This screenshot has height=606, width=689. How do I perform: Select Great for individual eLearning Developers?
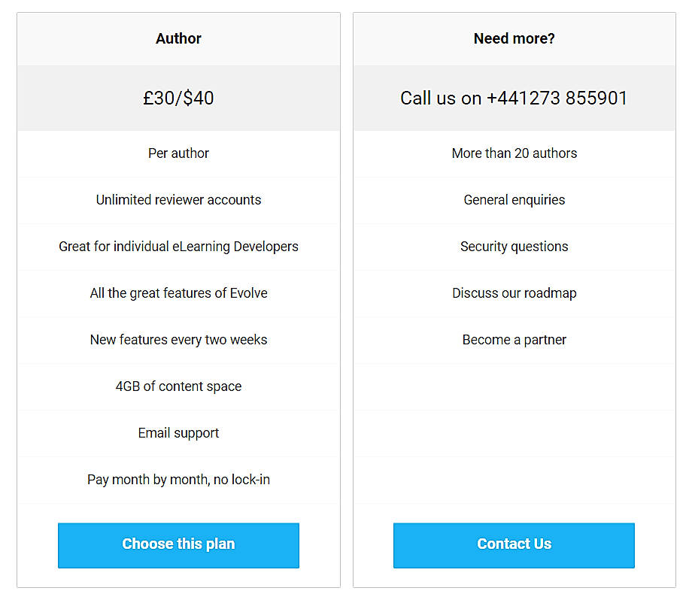(178, 247)
